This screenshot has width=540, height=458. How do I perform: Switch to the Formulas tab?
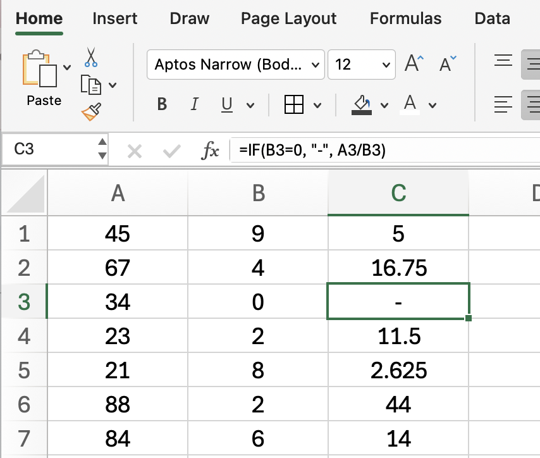coord(405,18)
